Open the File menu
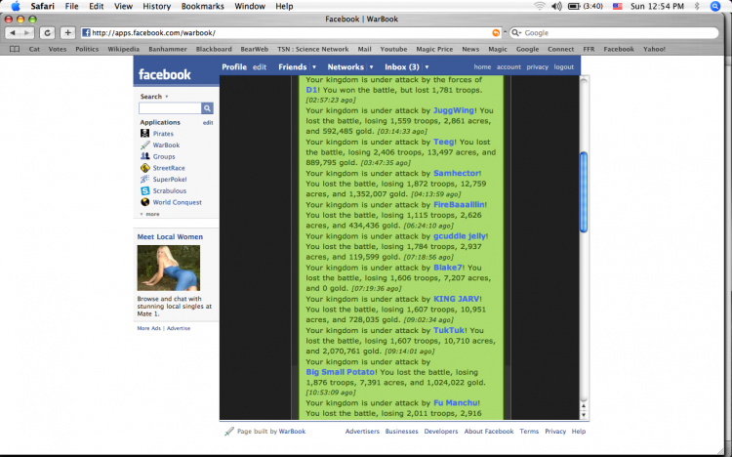 coord(71,6)
